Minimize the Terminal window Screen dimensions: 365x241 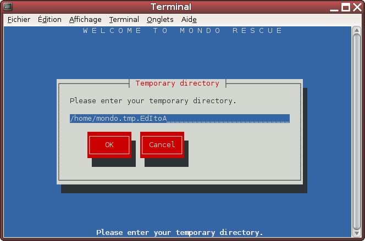pyautogui.click(x=334, y=8)
